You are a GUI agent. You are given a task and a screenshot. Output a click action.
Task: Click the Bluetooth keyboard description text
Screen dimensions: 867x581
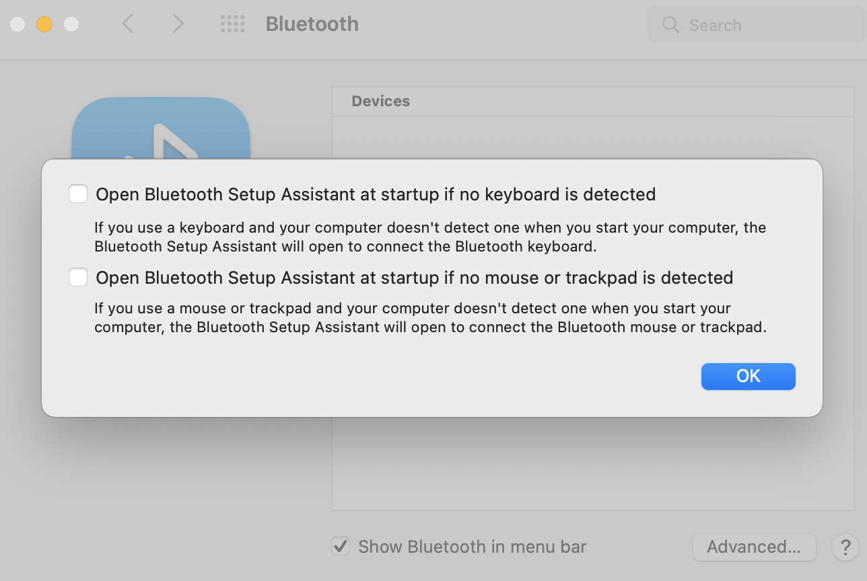pos(429,237)
